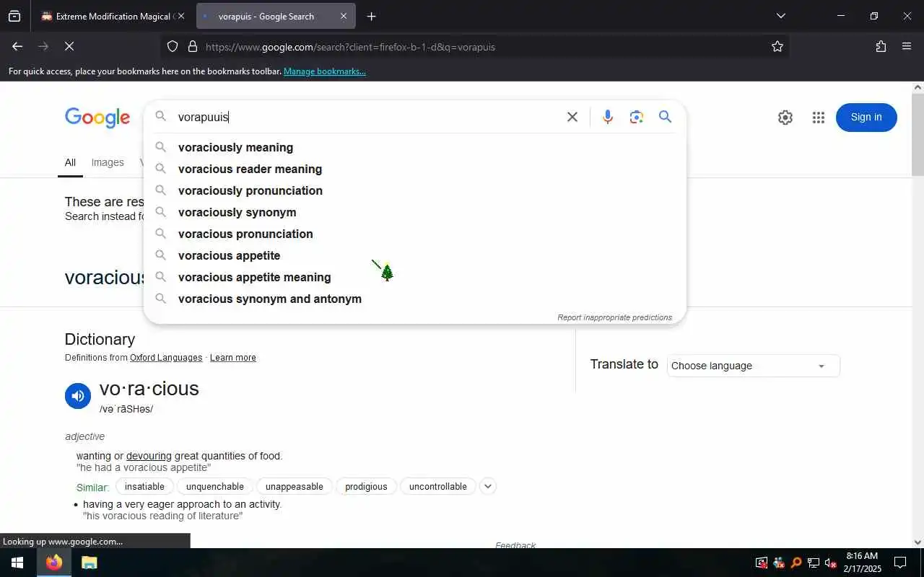Bookmark this page with star icon

coord(777,47)
